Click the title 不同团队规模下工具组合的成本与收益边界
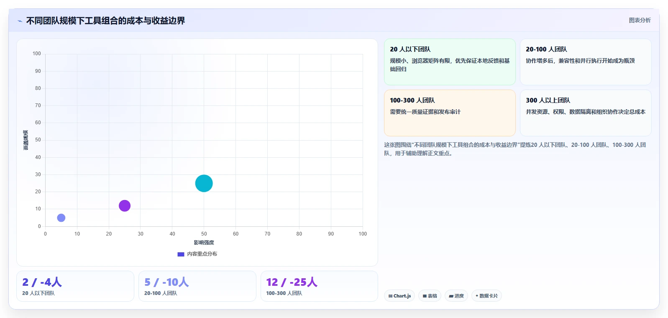 point(105,21)
